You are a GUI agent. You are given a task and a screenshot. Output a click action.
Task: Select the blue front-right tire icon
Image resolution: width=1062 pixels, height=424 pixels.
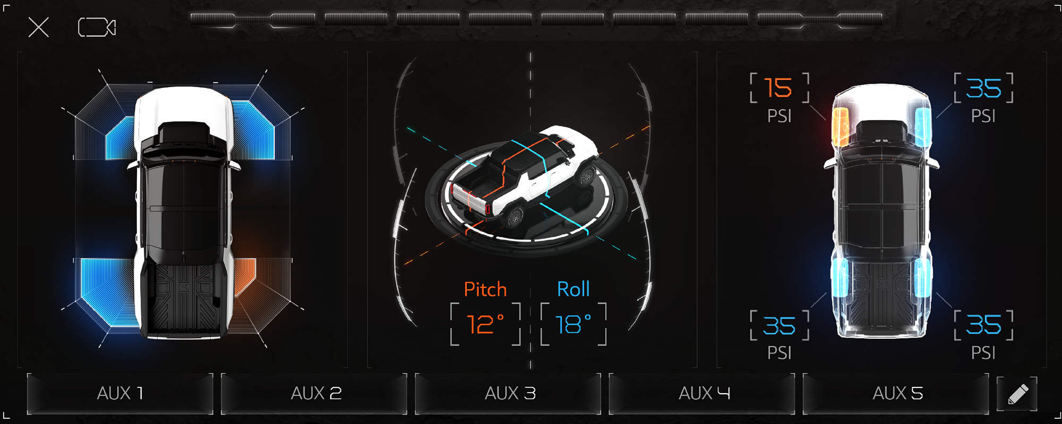point(923,127)
